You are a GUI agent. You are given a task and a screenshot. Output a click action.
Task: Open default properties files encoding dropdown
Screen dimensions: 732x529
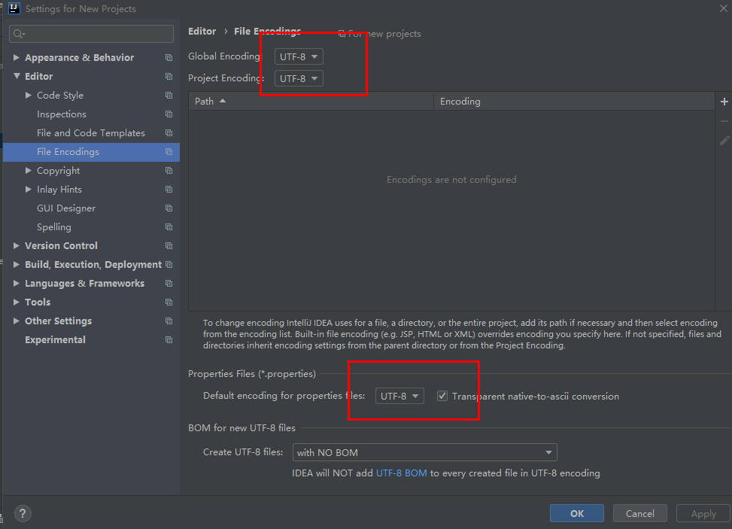point(399,396)
